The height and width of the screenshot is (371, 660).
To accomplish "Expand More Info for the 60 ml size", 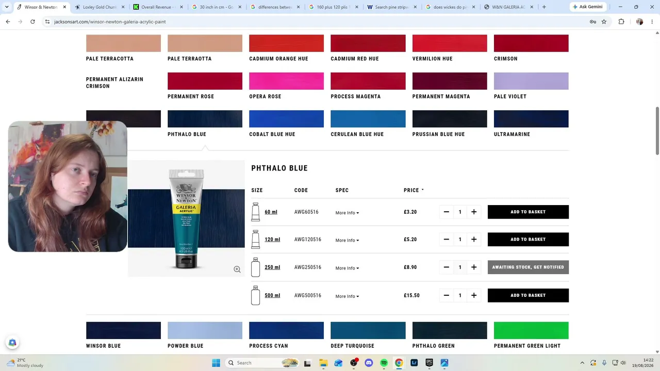I will 347,213.
